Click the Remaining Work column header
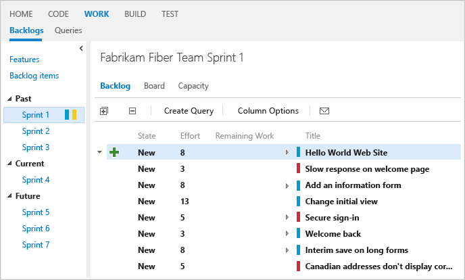Viewport: 465px width, 280px height. click(x=245, y=136)
